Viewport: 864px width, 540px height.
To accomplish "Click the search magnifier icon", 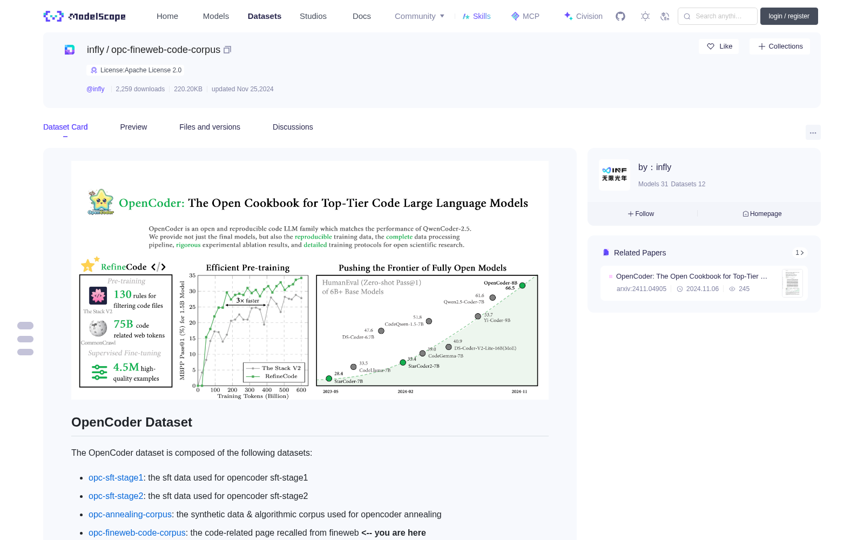I will click(687, 16).
